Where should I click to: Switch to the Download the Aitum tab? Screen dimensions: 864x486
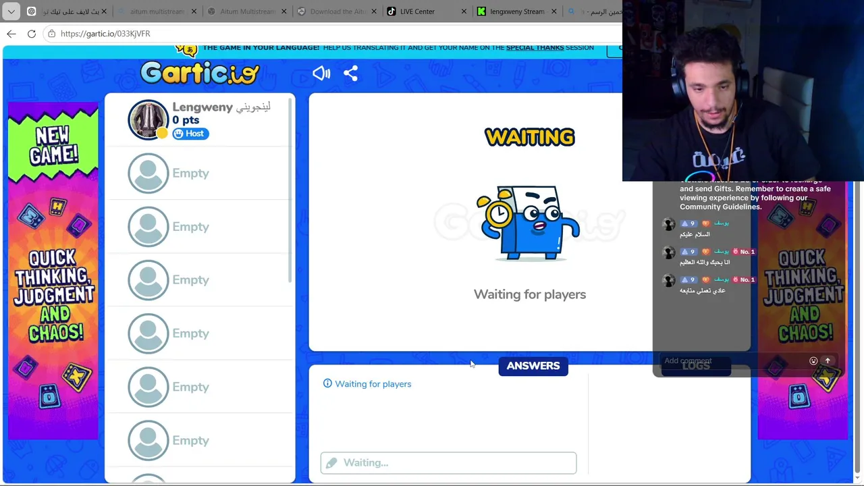pos(335,11)
